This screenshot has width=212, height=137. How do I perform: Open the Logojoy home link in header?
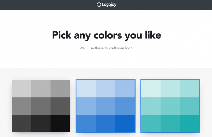click(106, 5)
